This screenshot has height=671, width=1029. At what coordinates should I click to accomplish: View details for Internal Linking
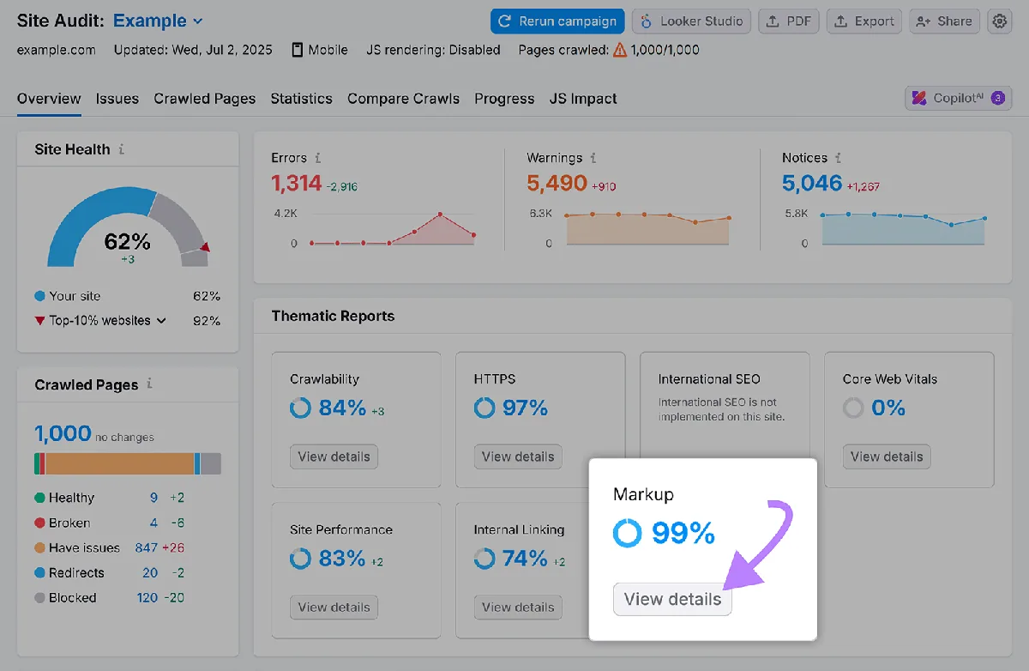518,607
